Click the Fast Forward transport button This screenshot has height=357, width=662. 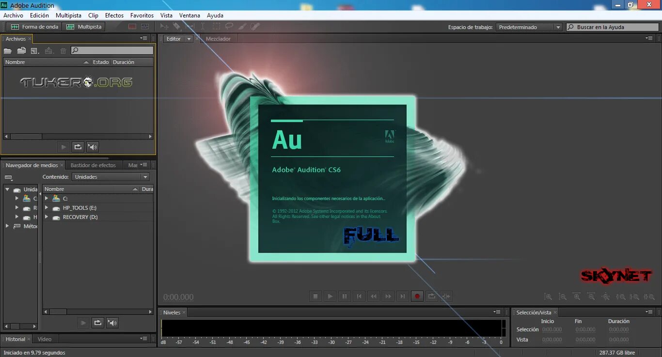point(388,296)
